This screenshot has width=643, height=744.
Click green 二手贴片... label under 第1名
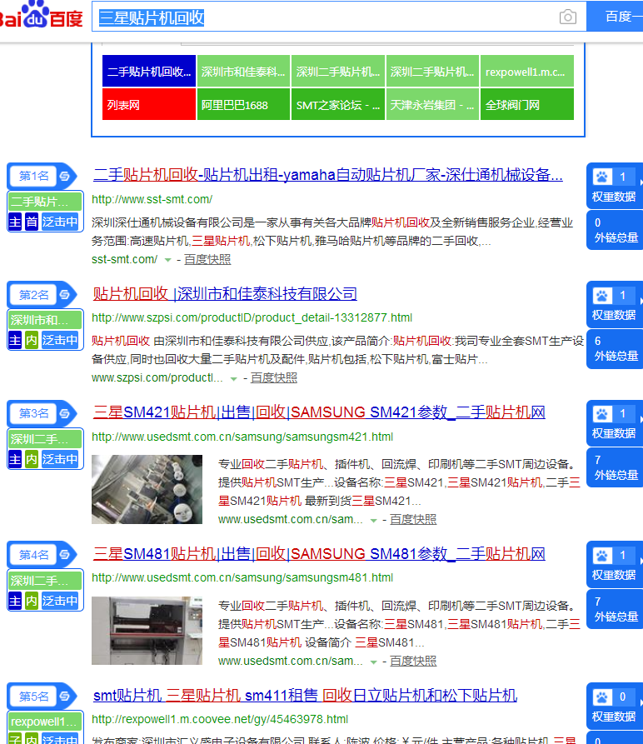click(x=45, y=202)
